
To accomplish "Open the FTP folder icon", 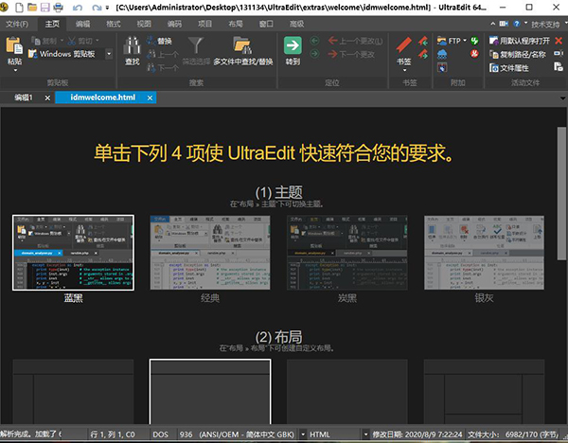I will [442, 41].
